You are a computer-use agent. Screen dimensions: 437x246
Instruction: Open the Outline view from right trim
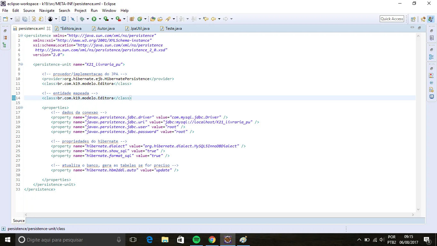point(432,57)
